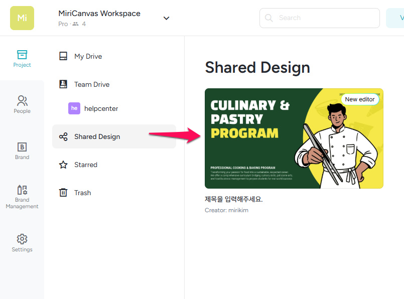Click the New editor badge
404x299 pixels.
click(359, 99)
